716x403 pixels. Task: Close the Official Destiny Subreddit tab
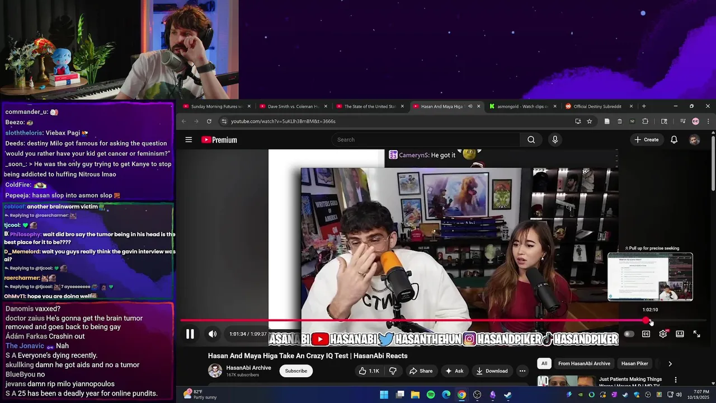[631, 106]
